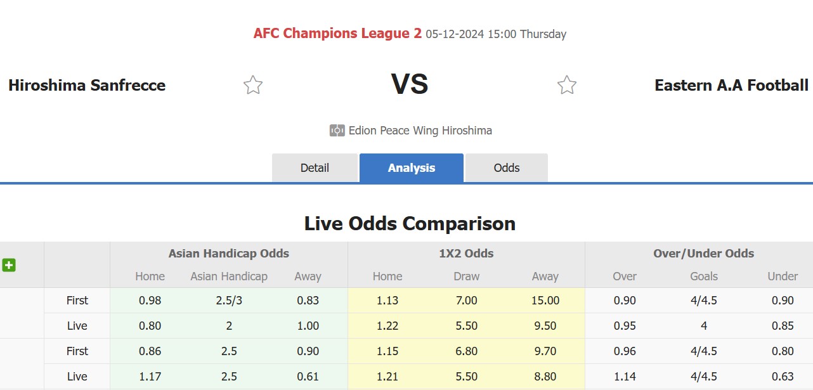Click live Asian handicap home odds 1.17

click(150, 377)
